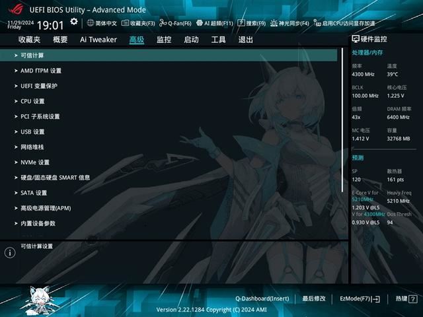
Task: Open 高级电源管理(APM) entry
Action: tap(46, 208)
